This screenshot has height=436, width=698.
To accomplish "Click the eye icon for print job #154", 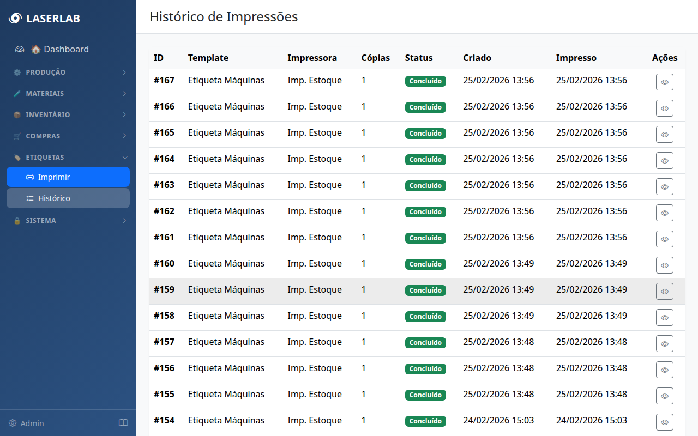I will pos(664,422).
